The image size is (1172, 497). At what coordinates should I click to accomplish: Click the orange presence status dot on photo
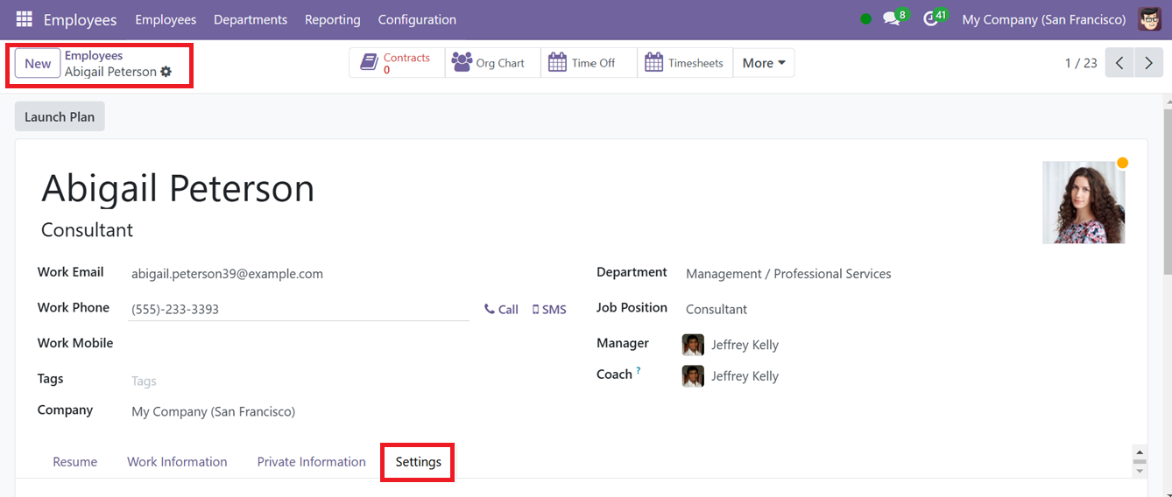tap(1122, 163)
